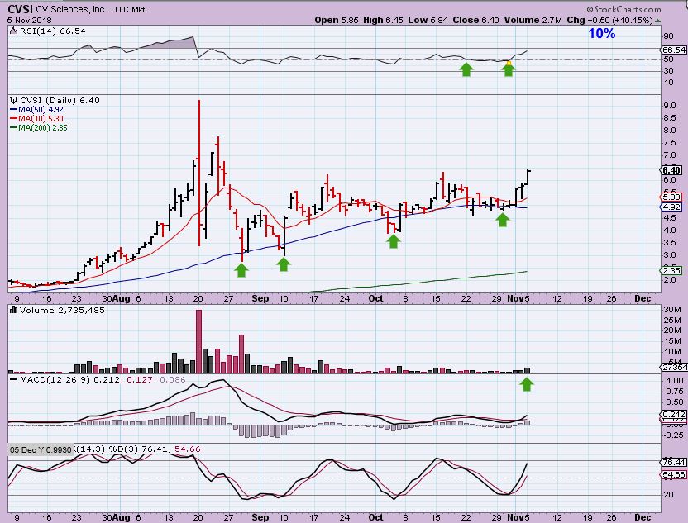Image resolution: width=688 pixels, height=523 pixels.
Task: Click the line icon before RSI(14) label
Action: 13,31
